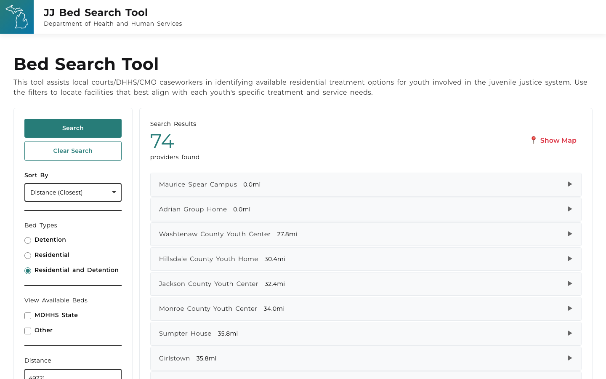Click the Maurice Spear Campus name
Screen dimensions: 606x379
pos(198,184)
